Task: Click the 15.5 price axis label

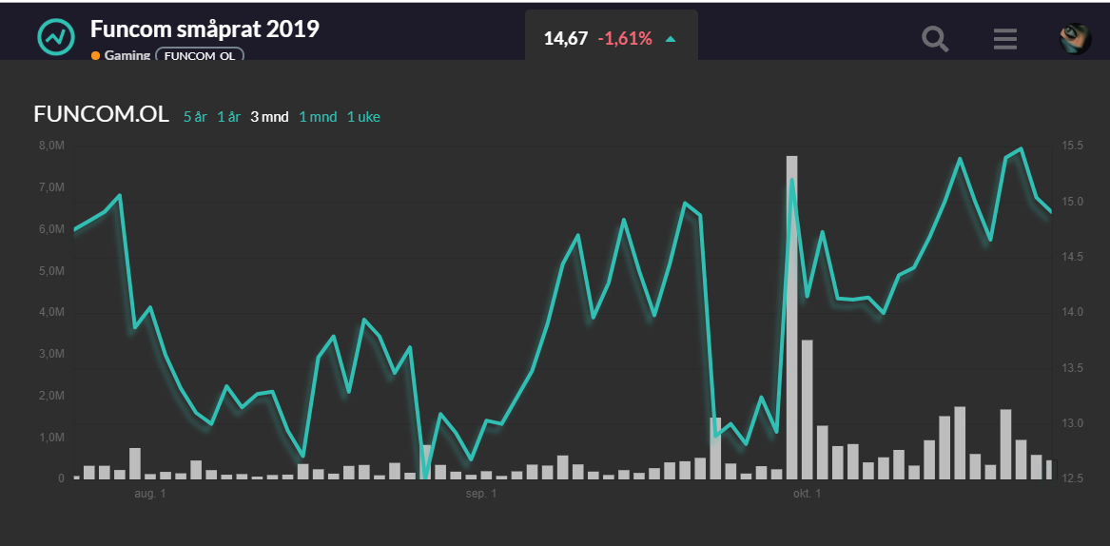Action: click(1072, 146)
